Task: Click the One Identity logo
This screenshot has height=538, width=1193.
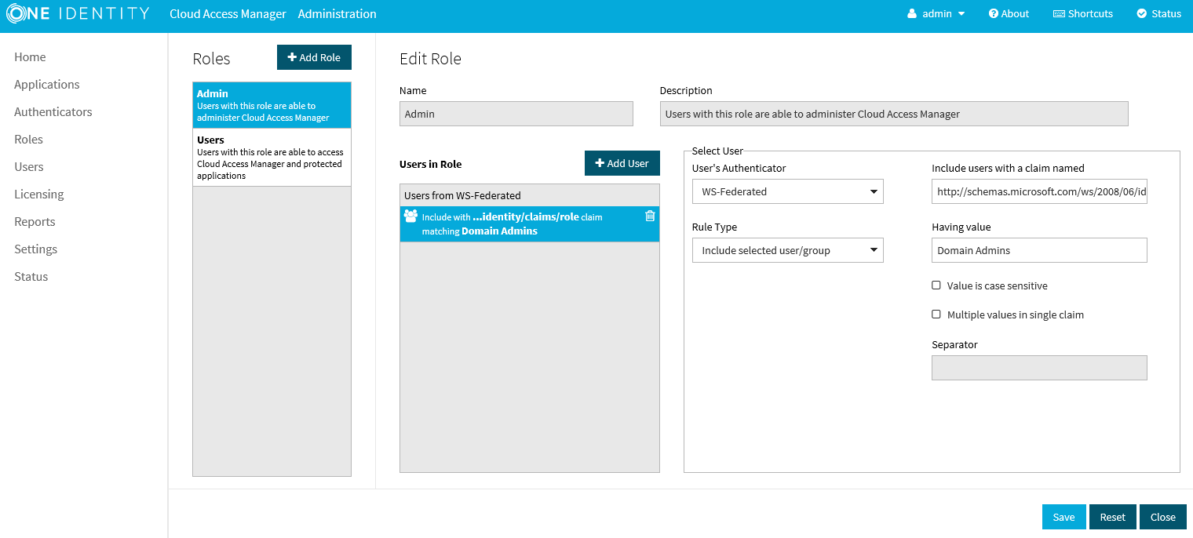Action: click(78, 13)
